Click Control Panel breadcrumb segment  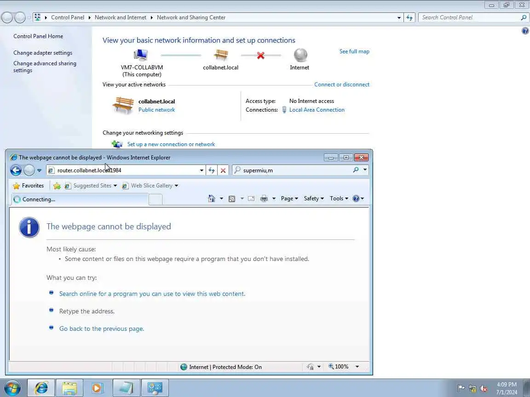coord(68,17)
